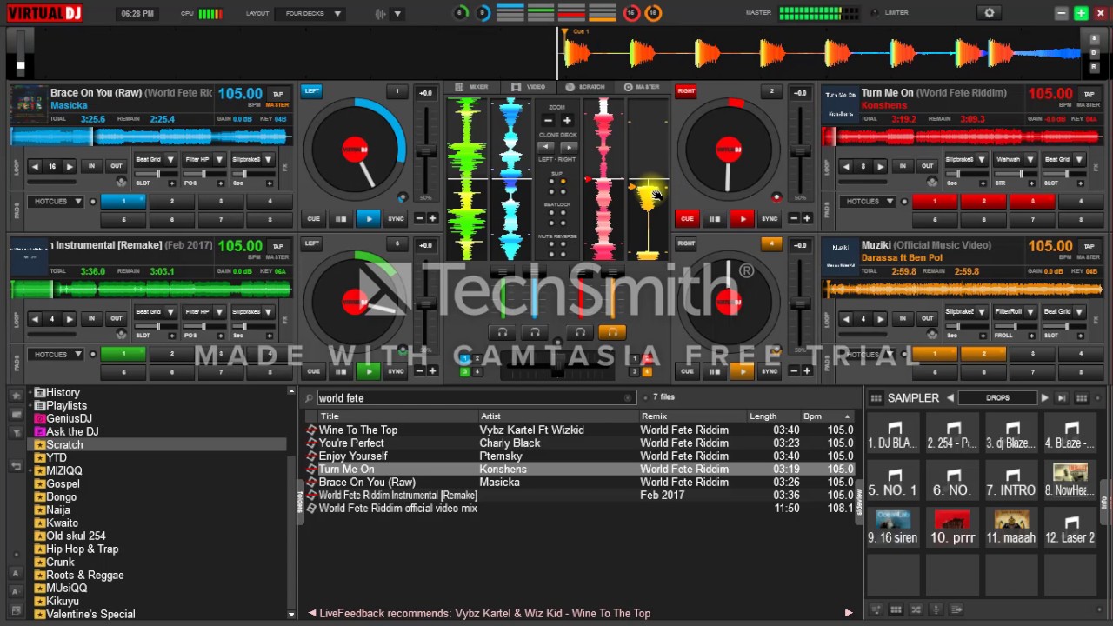Image resolution: width=1113 pixels, height=626 pixels.
Task: Halve loop length on Brace On You deck
Action: pos(35,166)
